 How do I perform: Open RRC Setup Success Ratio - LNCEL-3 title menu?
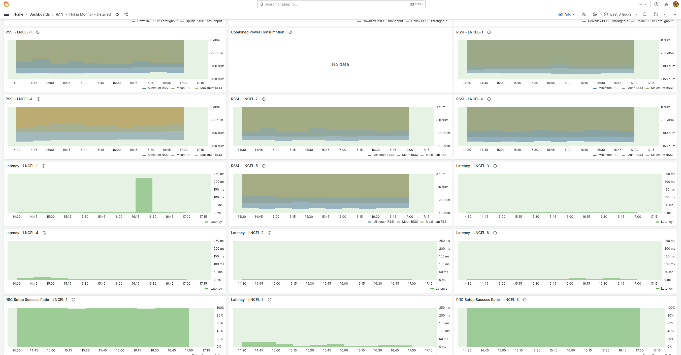tap(487, 300)
